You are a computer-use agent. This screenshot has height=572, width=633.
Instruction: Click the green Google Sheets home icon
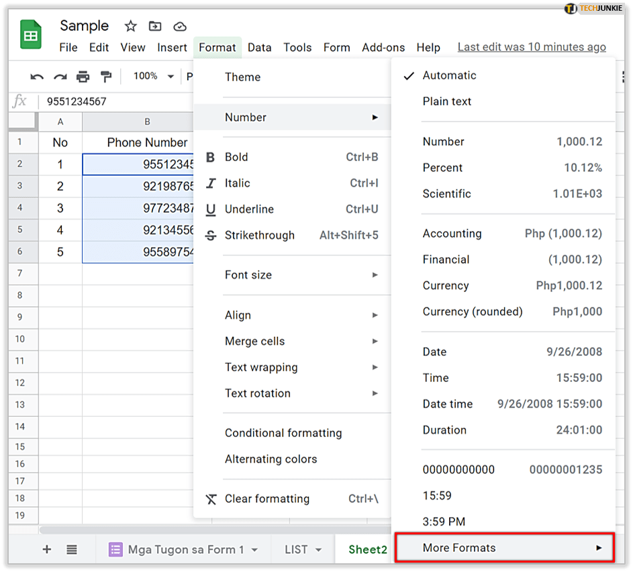[31, 36]
